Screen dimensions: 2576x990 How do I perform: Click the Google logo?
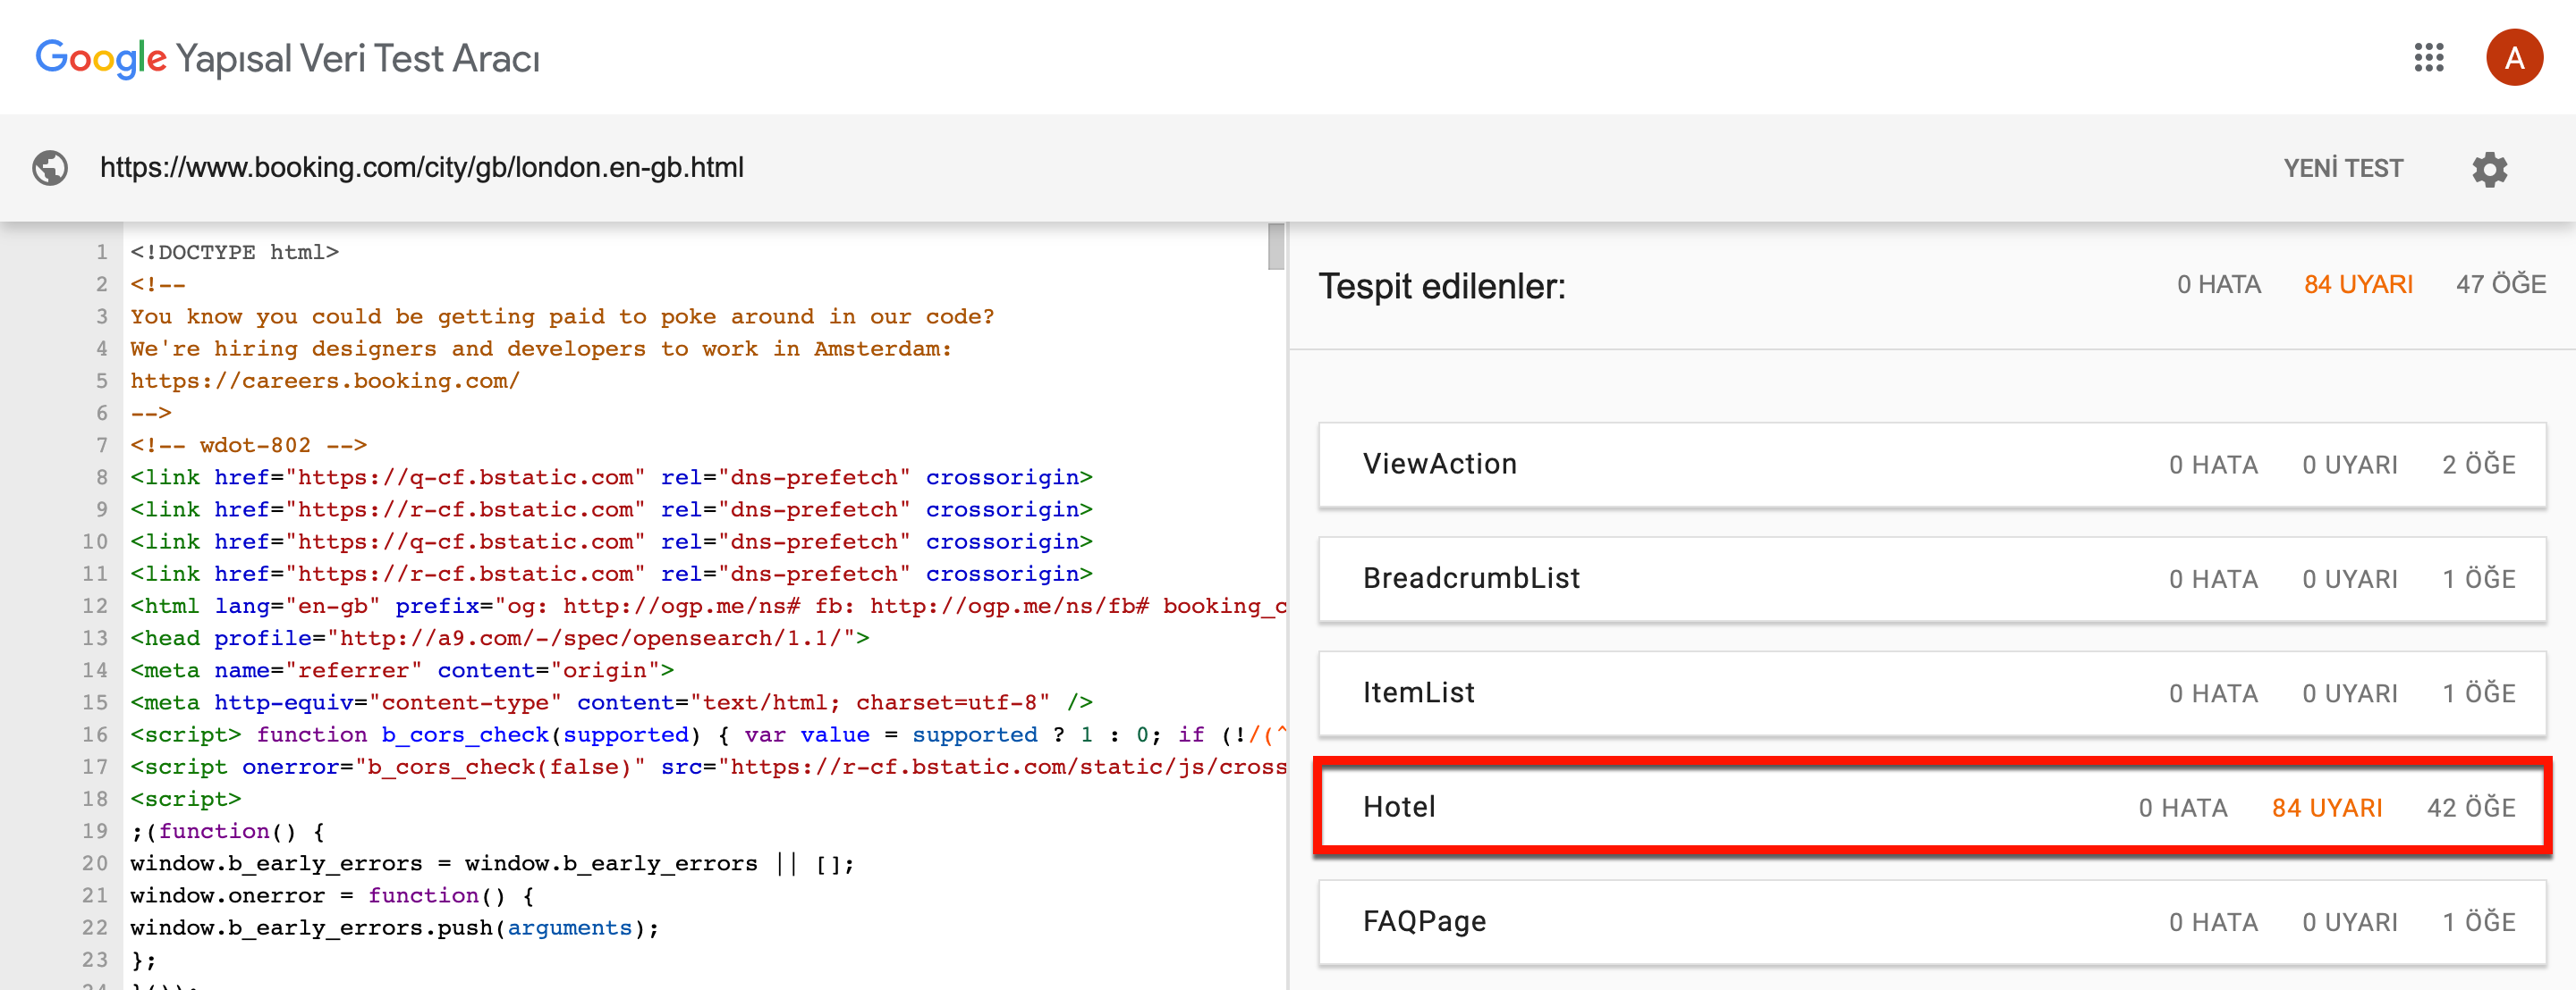(101, 58)
